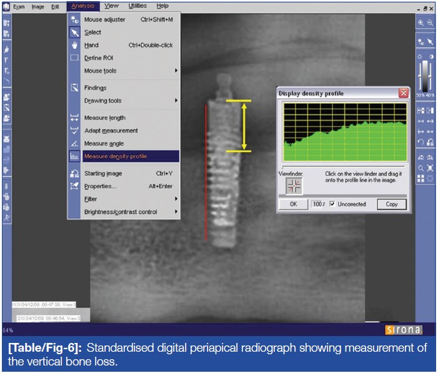Click the Mouse adjuster menu icon
The image size is (438, 373).
(74, 19)
